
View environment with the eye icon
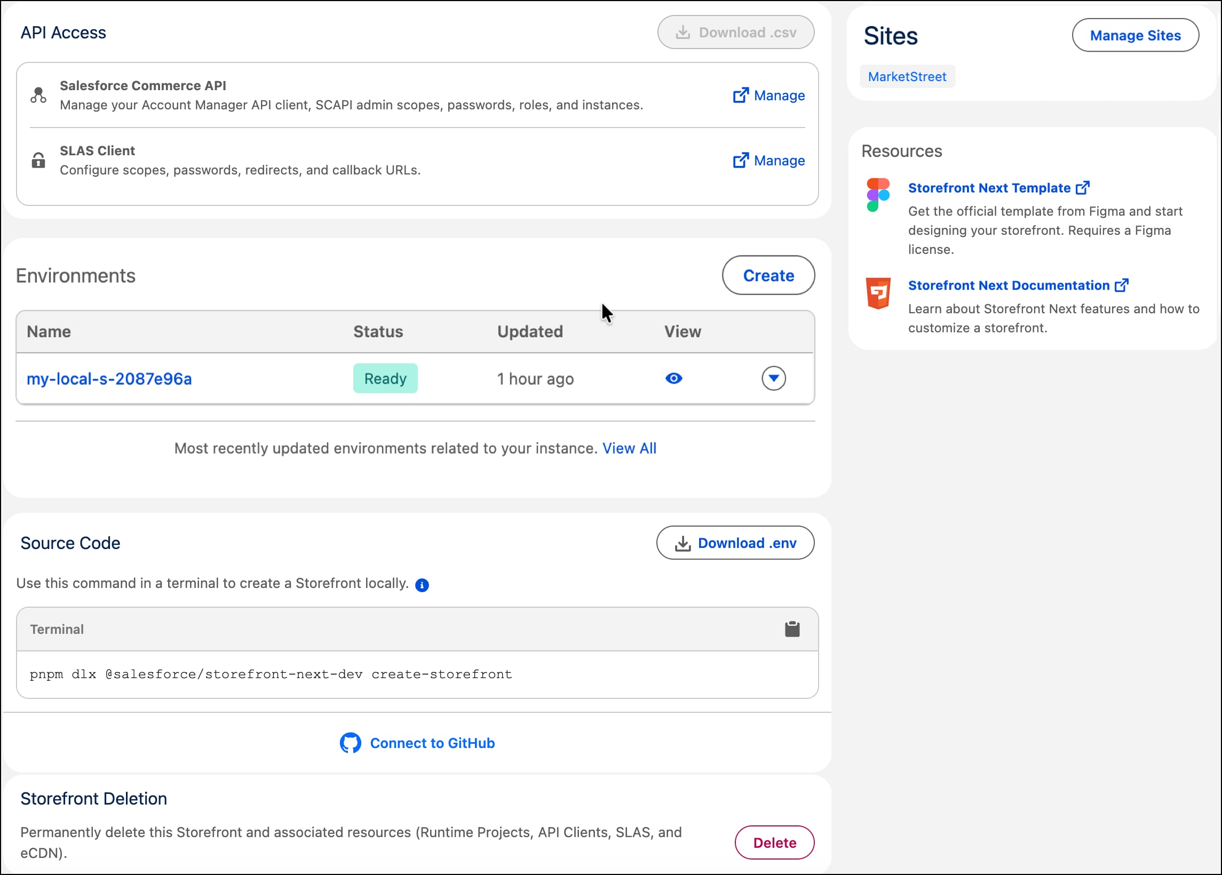673,378
